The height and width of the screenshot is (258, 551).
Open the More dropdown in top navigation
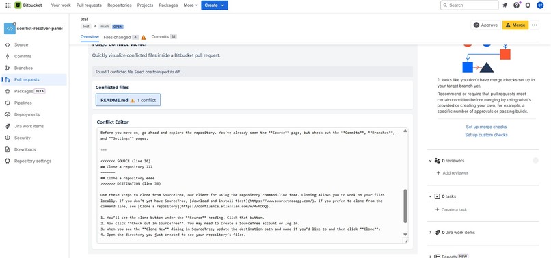[190, 5]
